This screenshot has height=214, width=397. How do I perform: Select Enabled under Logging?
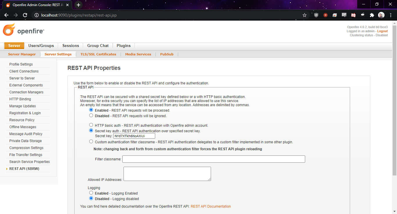point(91,193)
